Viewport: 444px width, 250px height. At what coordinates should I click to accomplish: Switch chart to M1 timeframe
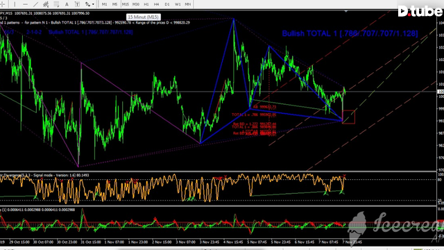[104, 4]
